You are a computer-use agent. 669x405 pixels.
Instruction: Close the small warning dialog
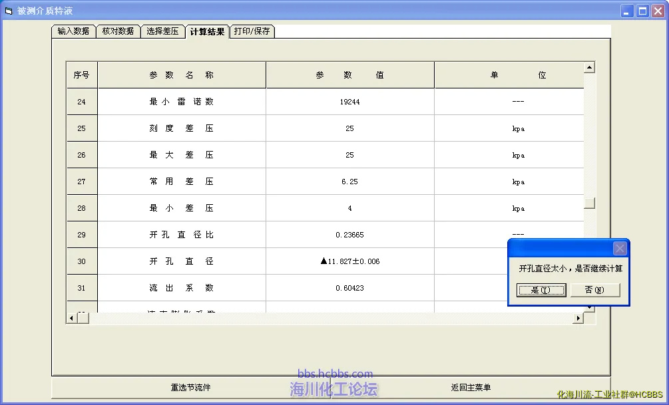620,249
